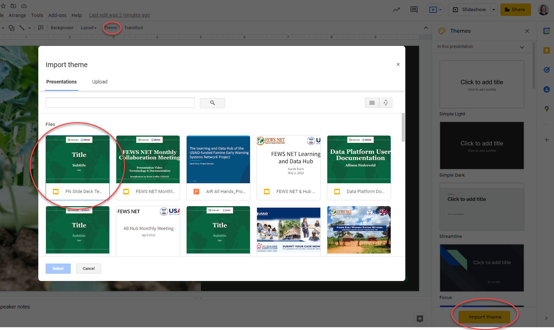Open Contacts side panel icon
The width and height of the screenshot is (554, 330).
546,89
